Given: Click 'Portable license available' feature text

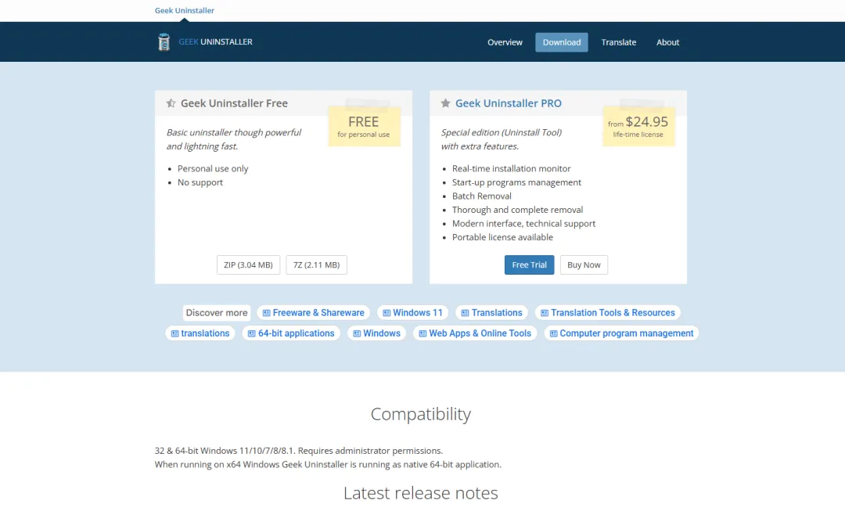Looking at the screenshot, I should (502, 237).
